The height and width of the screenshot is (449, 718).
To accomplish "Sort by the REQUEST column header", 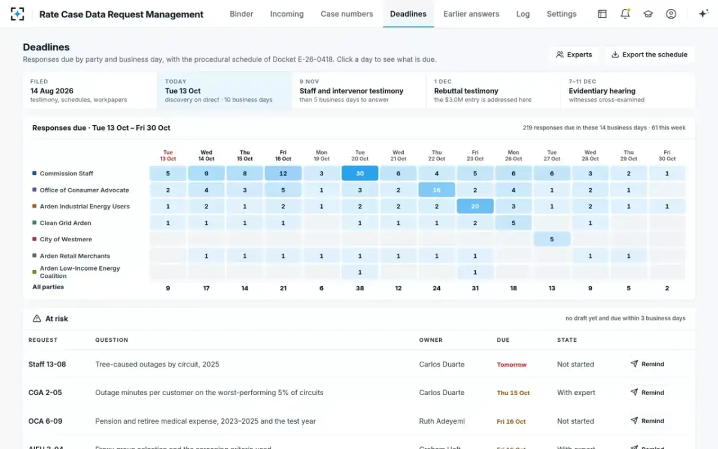I will [x=43, y=339].
